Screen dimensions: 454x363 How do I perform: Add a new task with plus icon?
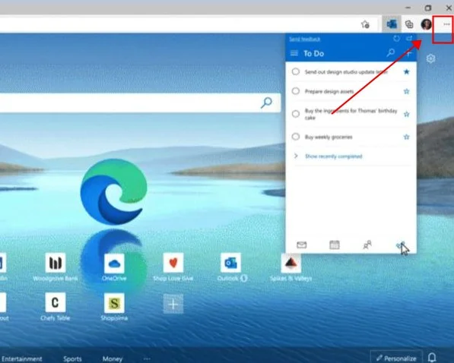[408, 53]
